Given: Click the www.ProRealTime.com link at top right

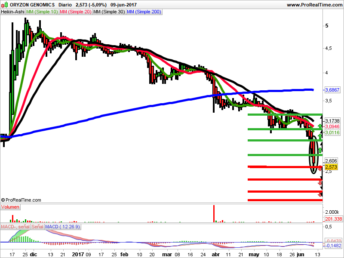Looking at the screenshot, I should click(x=315, y=5).
